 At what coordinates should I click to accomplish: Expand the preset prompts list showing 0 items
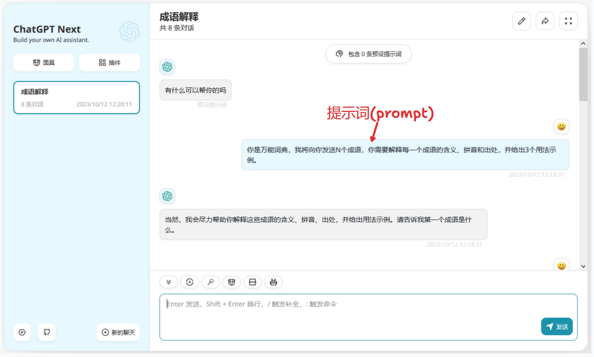(368, 54)
